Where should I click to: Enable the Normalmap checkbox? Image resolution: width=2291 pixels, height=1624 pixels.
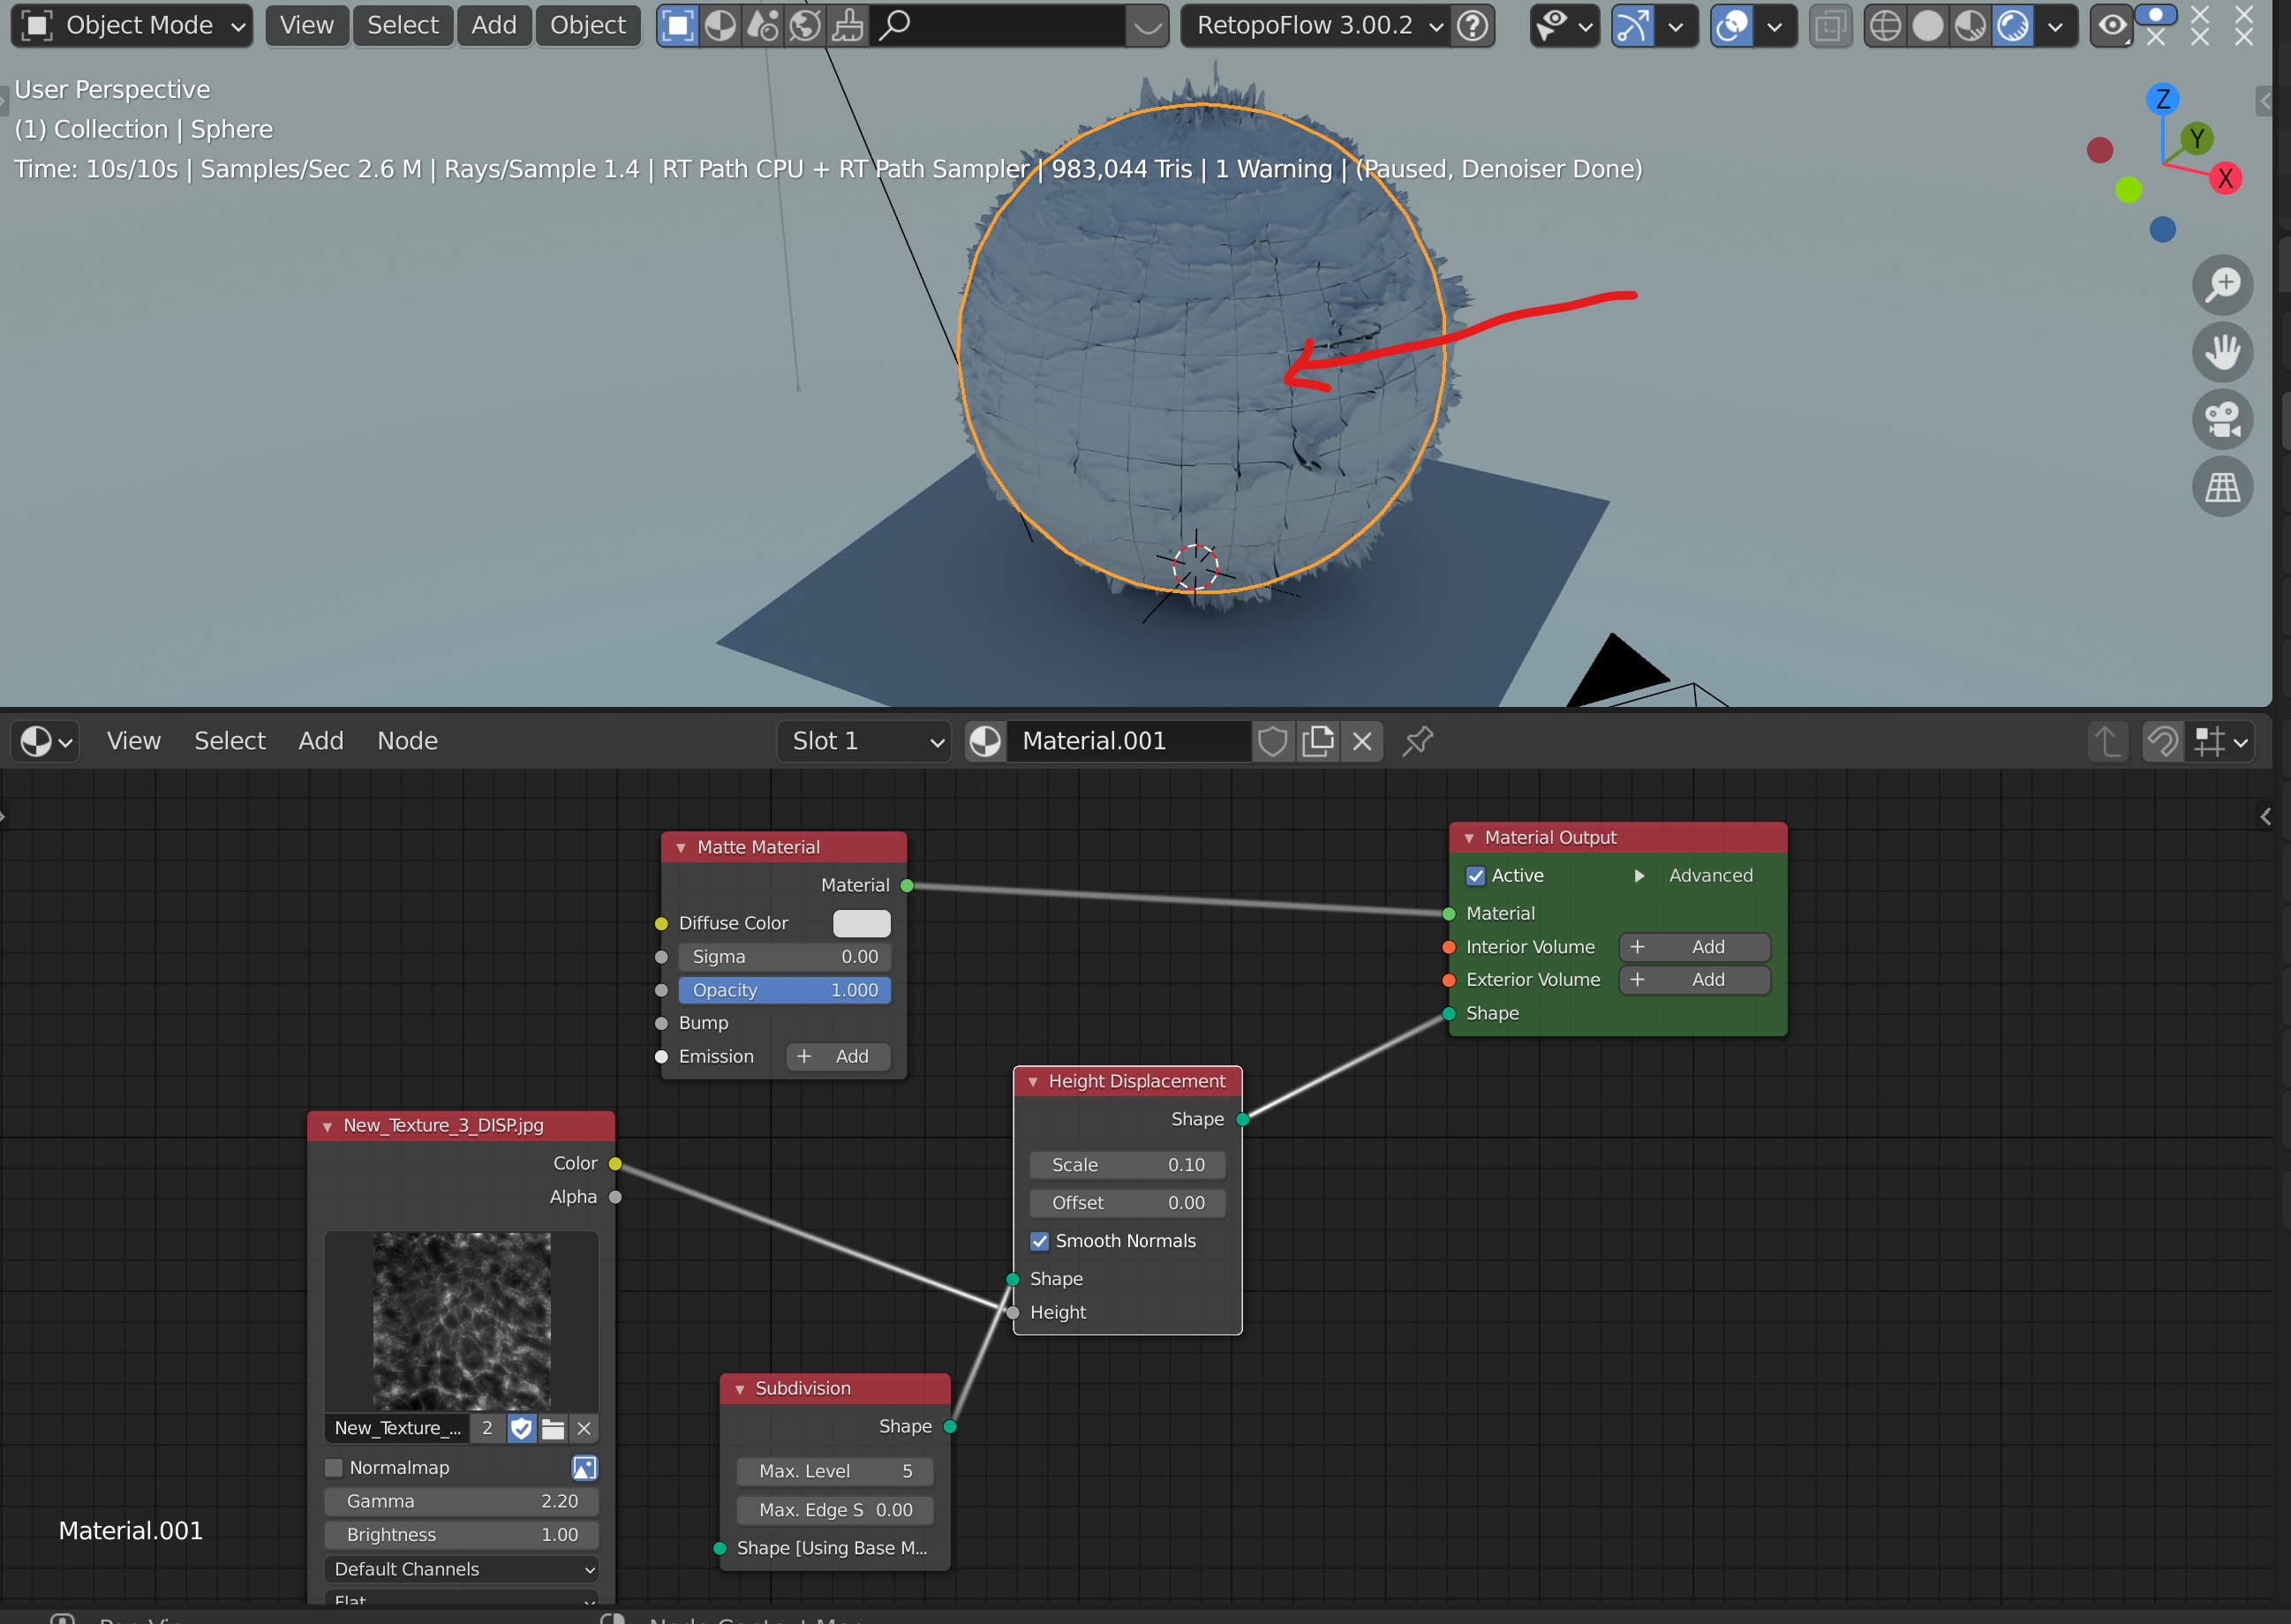pyautogui.click(x=335, y=1467)
